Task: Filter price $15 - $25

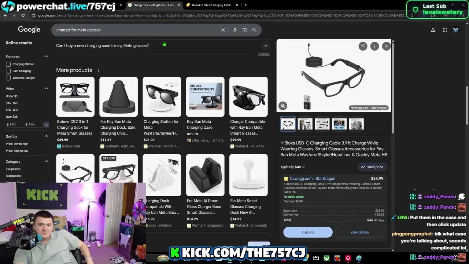Action: (12, 103)
